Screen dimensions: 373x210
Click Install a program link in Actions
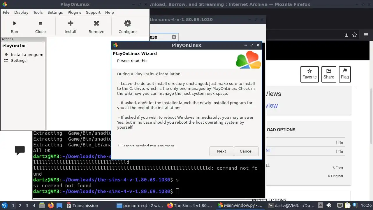pyautogui.click(x=27, y=55)
